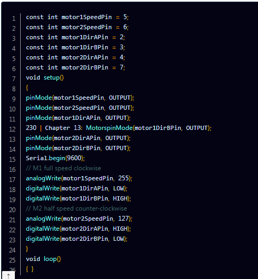Click the scroll-to-top arrow button
The width and height of the screenshot is (258, 279).
pos(8,275)
